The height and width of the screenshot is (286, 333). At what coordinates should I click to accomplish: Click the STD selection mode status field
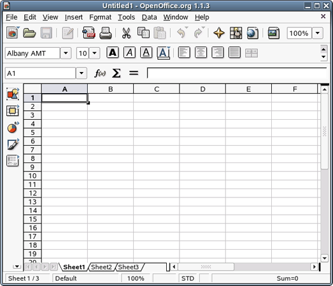tap(188, 278)
